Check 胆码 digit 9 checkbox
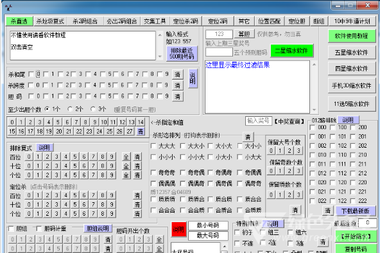 pos(160,96)
